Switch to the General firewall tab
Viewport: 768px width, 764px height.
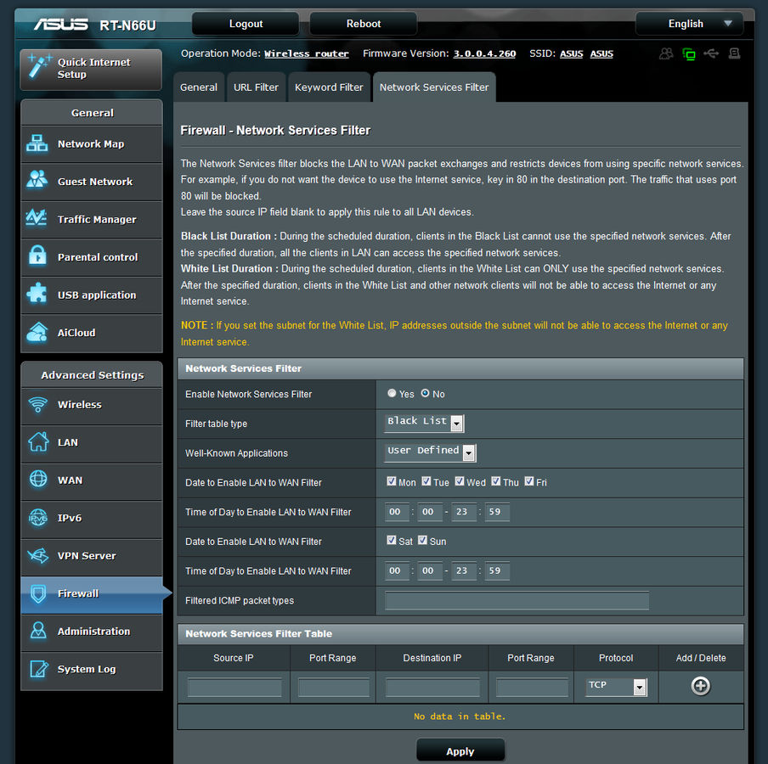198,87
